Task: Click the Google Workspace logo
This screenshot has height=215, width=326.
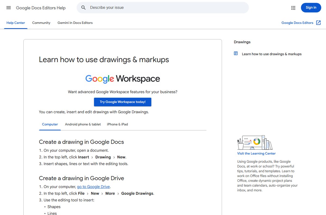Action: (x=123, y=79)
